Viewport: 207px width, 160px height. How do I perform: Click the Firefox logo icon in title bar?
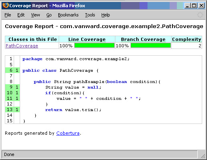pos(6,6)
